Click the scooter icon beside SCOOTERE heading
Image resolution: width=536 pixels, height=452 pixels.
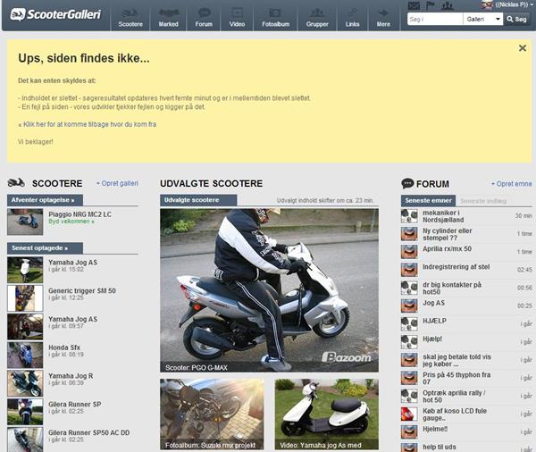point(16,183)
